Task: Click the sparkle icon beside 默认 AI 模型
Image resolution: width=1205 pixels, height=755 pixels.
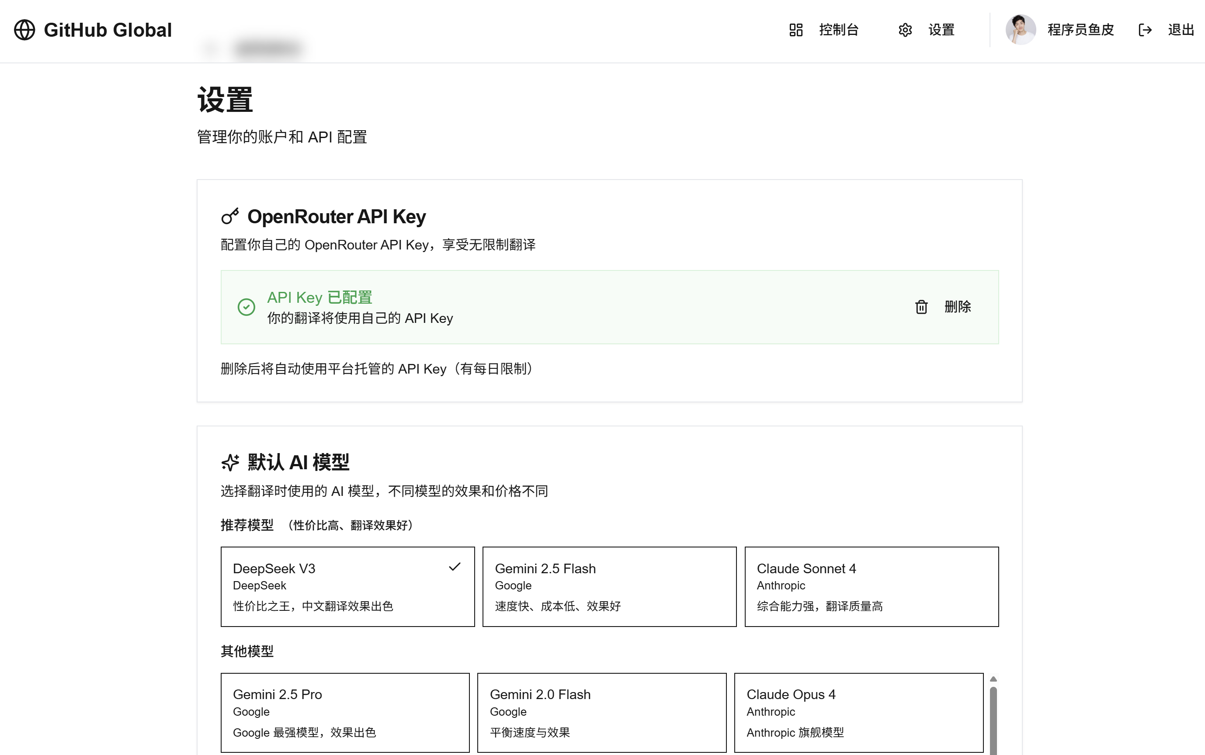Action: [230, 462]
